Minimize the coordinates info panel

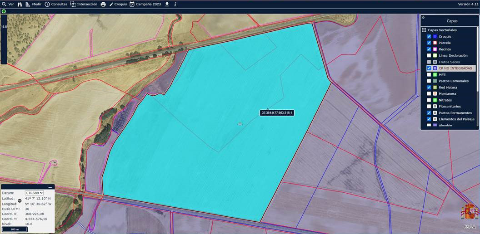[x=50, y=187]
